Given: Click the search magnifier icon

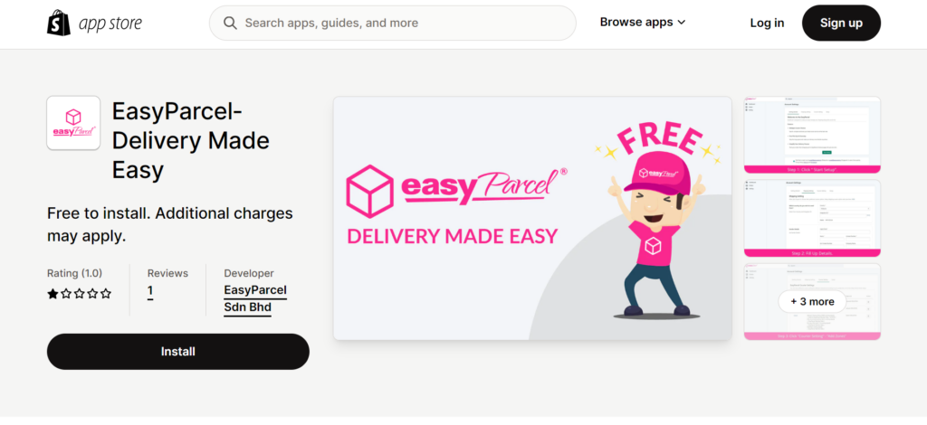Looking at the screenshot, I should click(230, 23).
